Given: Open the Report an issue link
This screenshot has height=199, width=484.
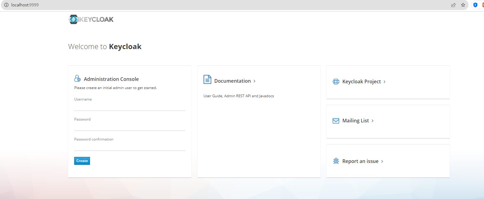Looking at the screenshot, I should pyautogui.click(x=360, y=161).
